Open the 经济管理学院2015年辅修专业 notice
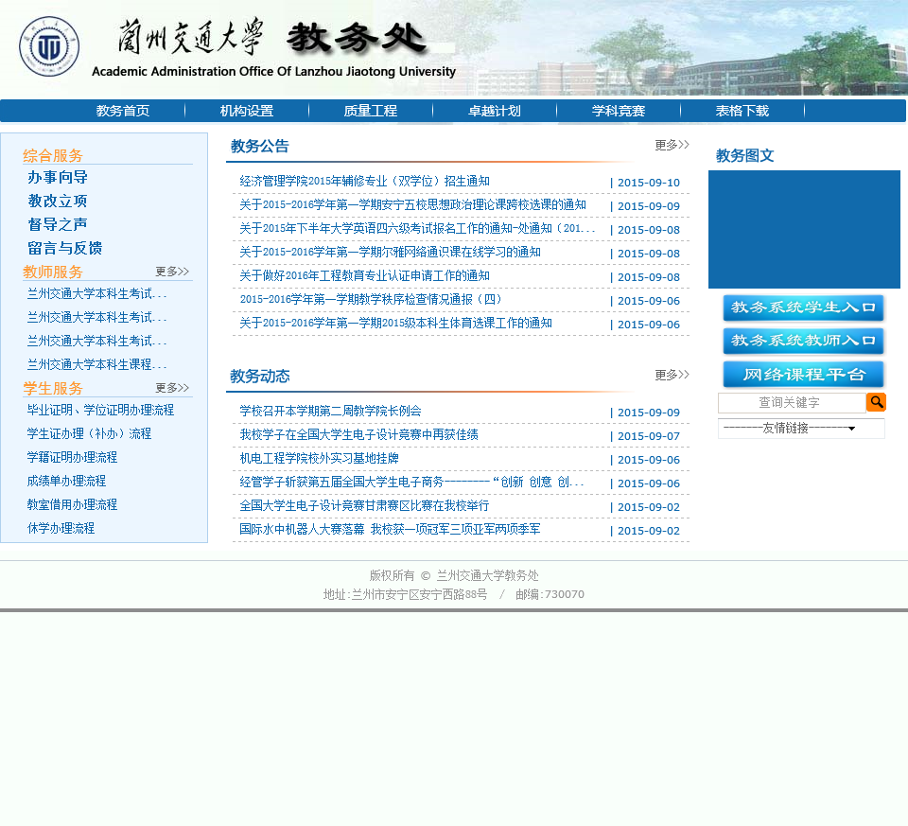 coord(364,182)
